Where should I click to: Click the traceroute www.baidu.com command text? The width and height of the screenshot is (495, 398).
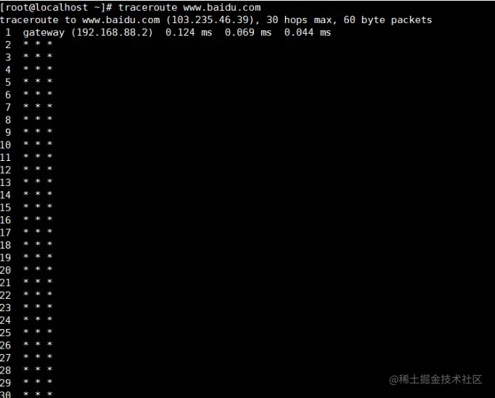click(x=189, y=7)
